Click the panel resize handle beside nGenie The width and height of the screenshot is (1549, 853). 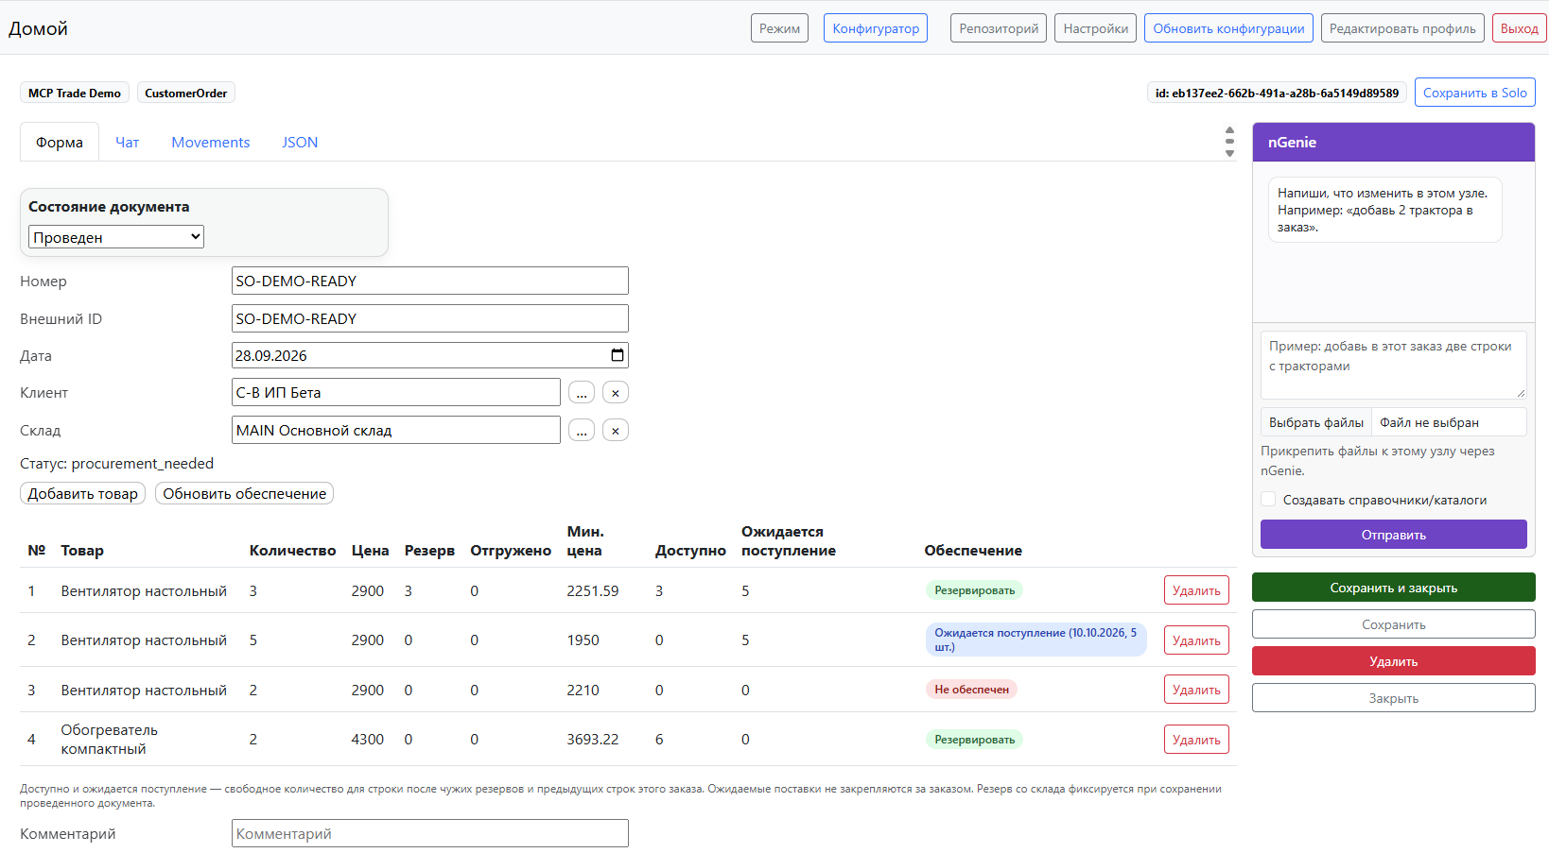[x=1229, y=142]
